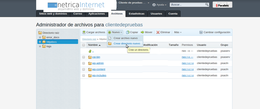
Task: Open the Más dropdown menu
Action: coord(177,32)
